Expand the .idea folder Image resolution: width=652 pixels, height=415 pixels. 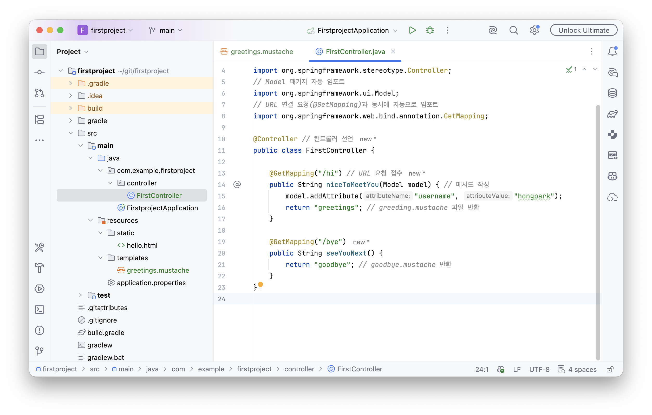click(x=70, y=96)
